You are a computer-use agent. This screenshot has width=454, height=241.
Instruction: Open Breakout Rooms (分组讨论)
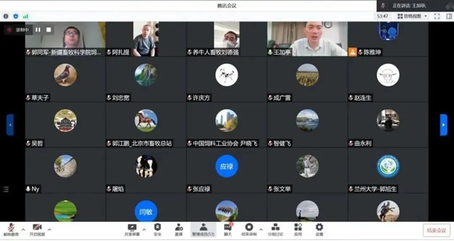[275, 229]
